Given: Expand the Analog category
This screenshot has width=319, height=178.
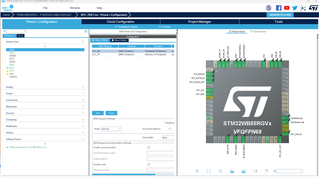Looking at the screenshot, I should (x=45, y=87).
